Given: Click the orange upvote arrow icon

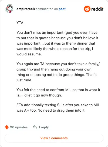Looking at the screenshot, I should pos(7,127).
